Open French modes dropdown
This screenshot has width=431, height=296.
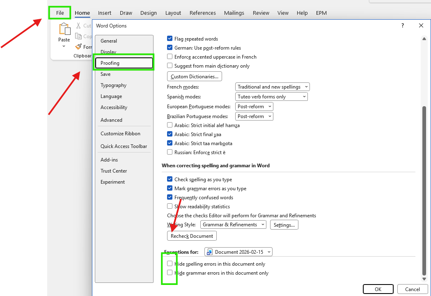[273, 87]
